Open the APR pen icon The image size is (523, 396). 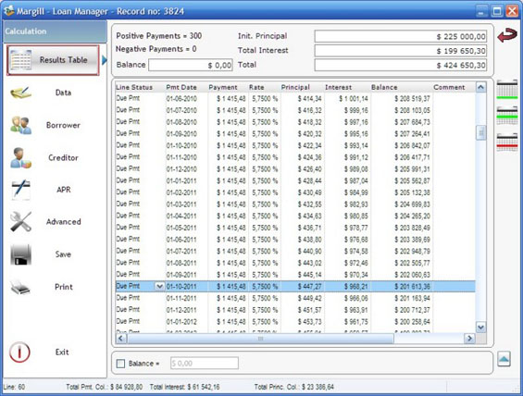[x=20, y=190]
